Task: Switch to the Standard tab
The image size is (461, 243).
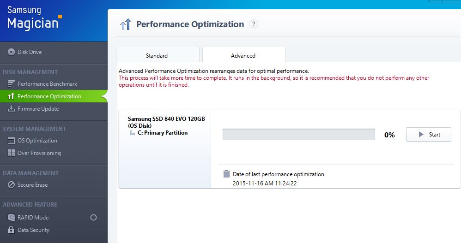Action: coord(158,54)
